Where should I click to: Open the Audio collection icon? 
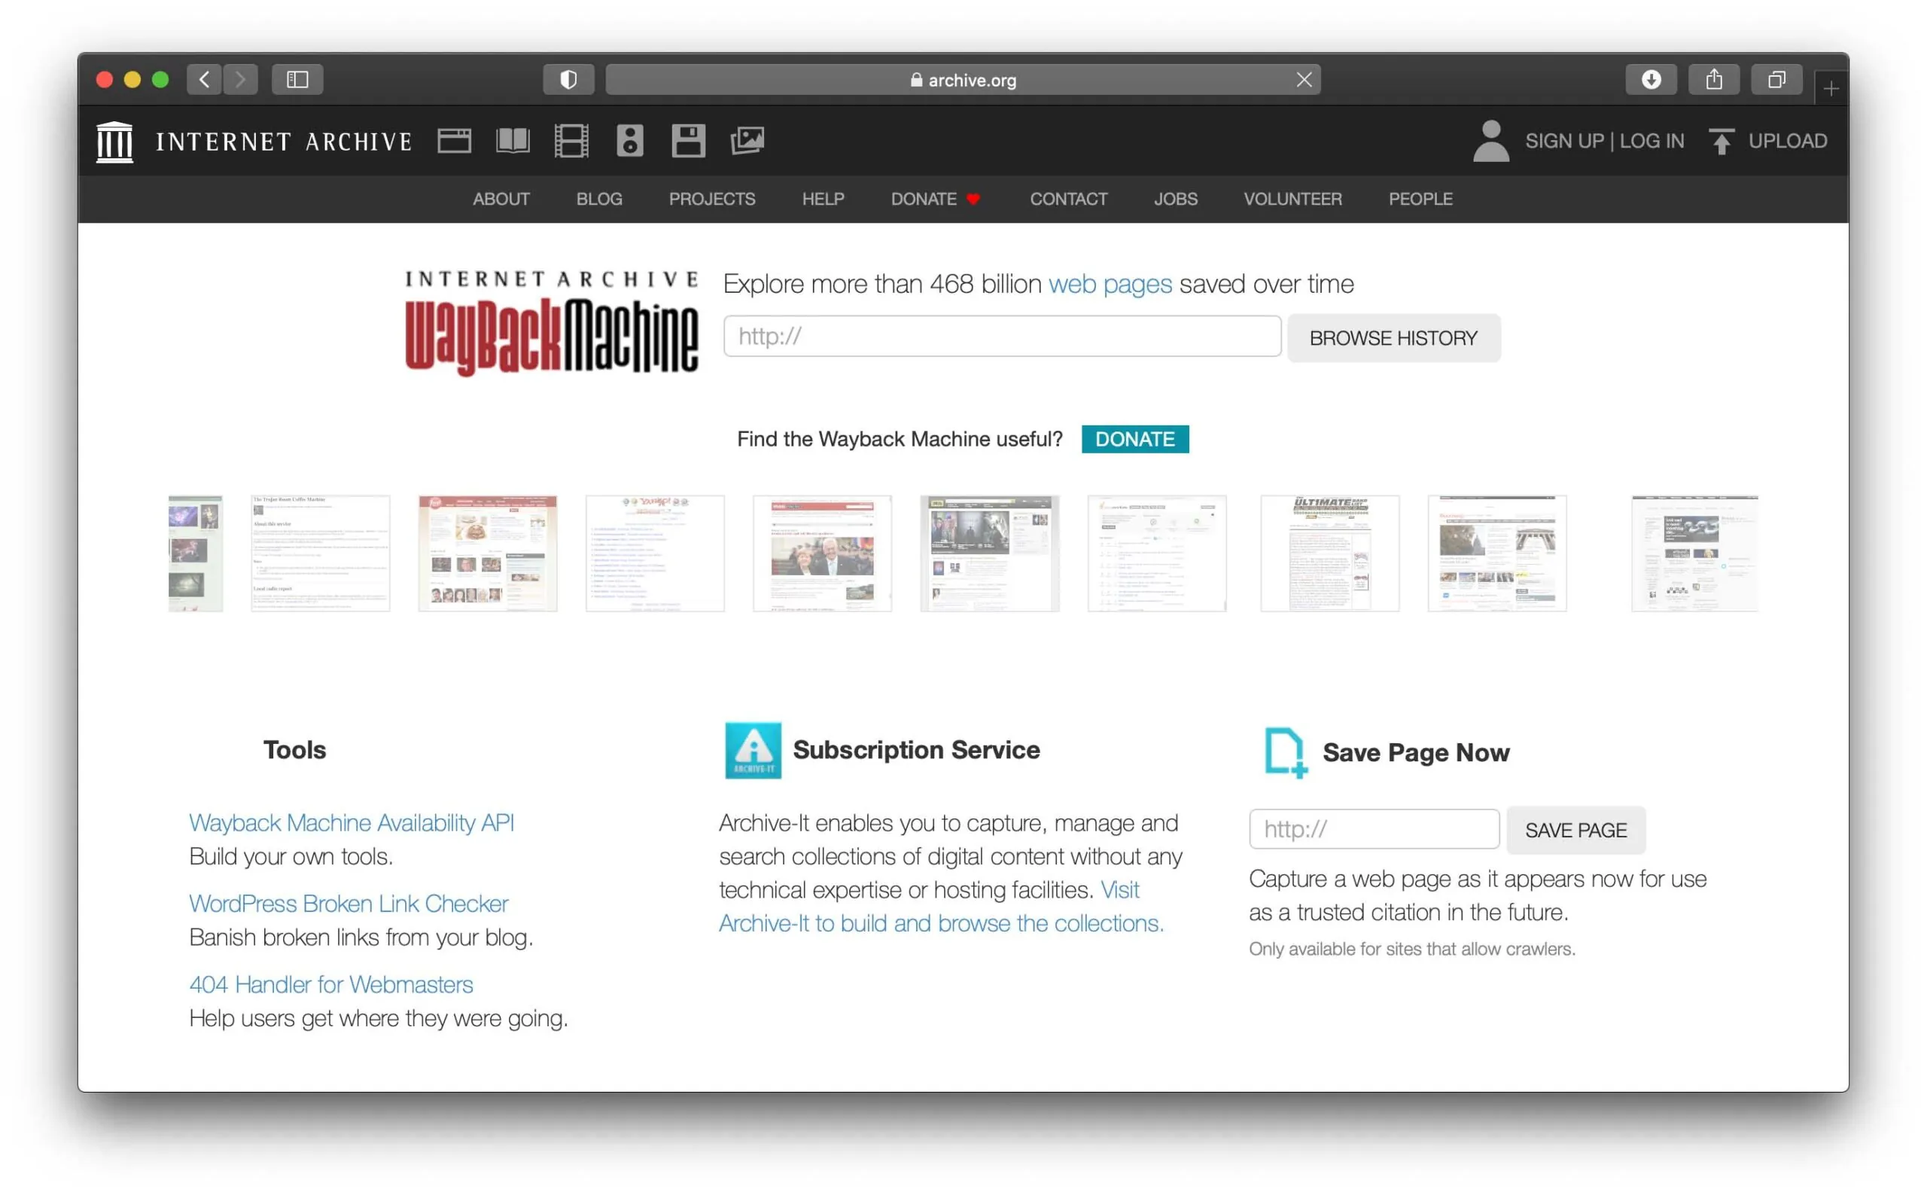click(x=630, y=140)
